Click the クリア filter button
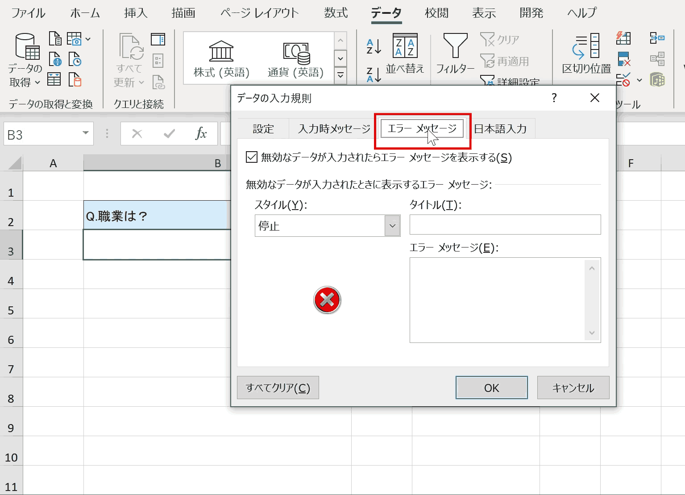Image resolution: width=685 pixels, height=495 pixels. click(500, 40)
